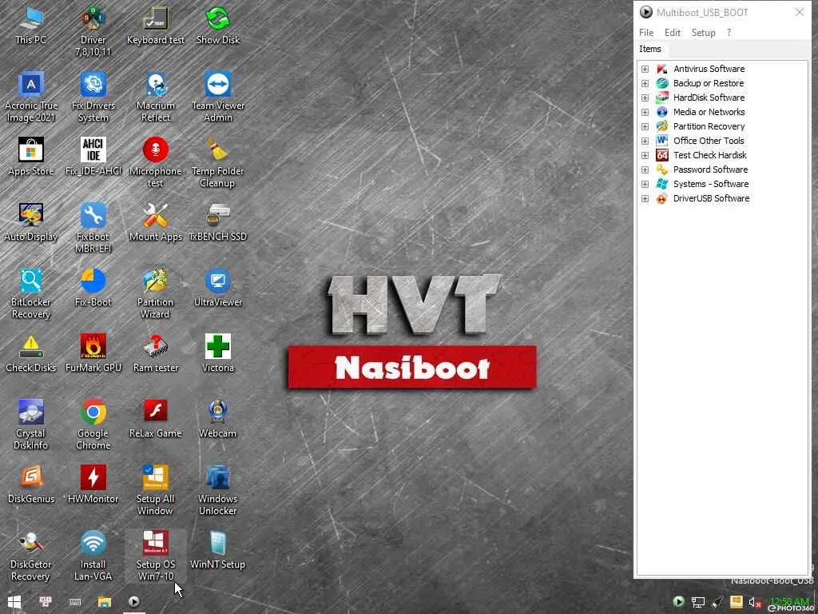Open the network tray icon

point(697,603)
